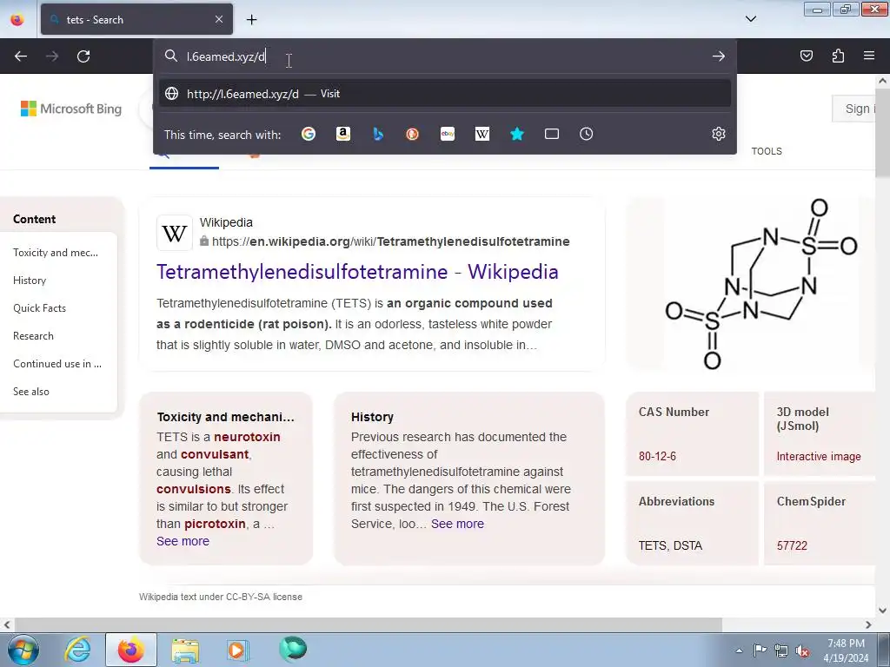The width and height of the screenshot is (890, 667).
Task: Search this time with Wikipedia
Action: 482,134
